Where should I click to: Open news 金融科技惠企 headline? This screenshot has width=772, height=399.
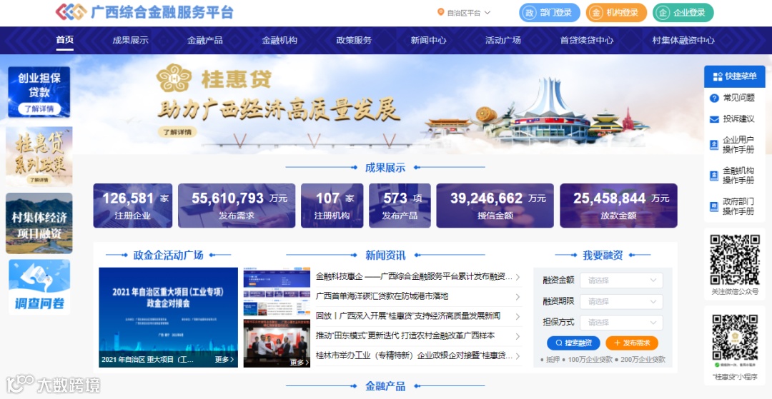414,277
